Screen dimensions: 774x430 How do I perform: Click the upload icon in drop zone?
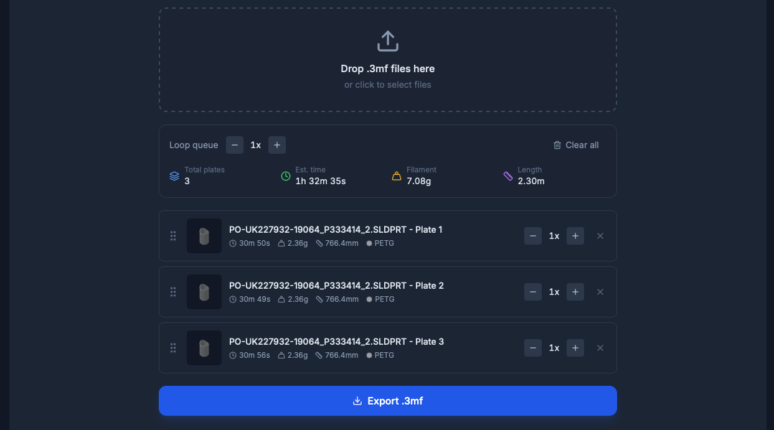(387, 41)
